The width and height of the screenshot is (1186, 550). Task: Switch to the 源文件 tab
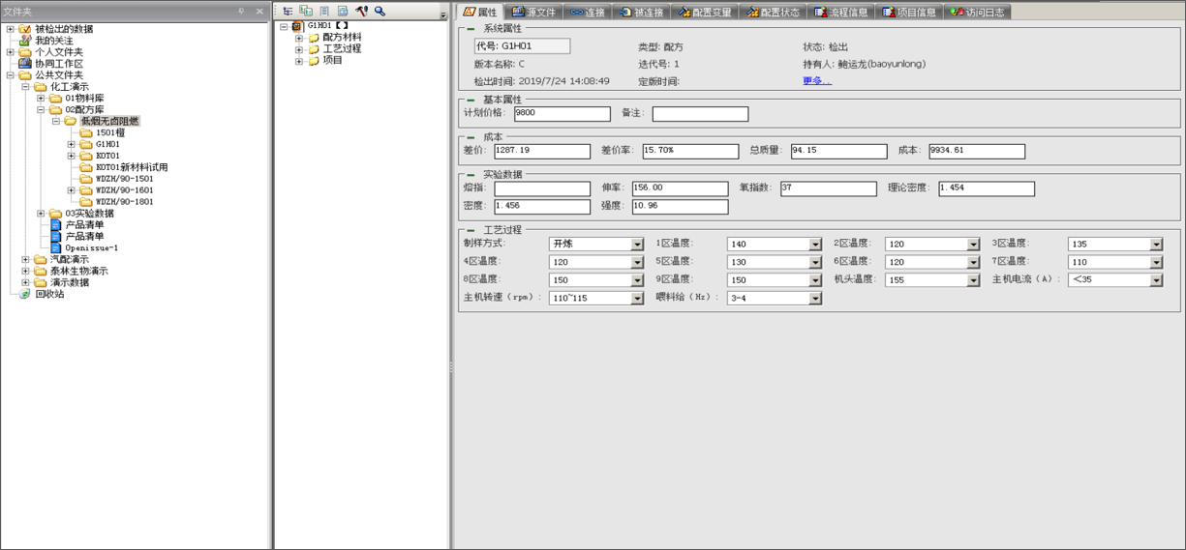[x=533, y=13]
